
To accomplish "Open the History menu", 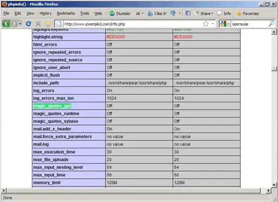I will pyautogui.click(x=45, y=14).
